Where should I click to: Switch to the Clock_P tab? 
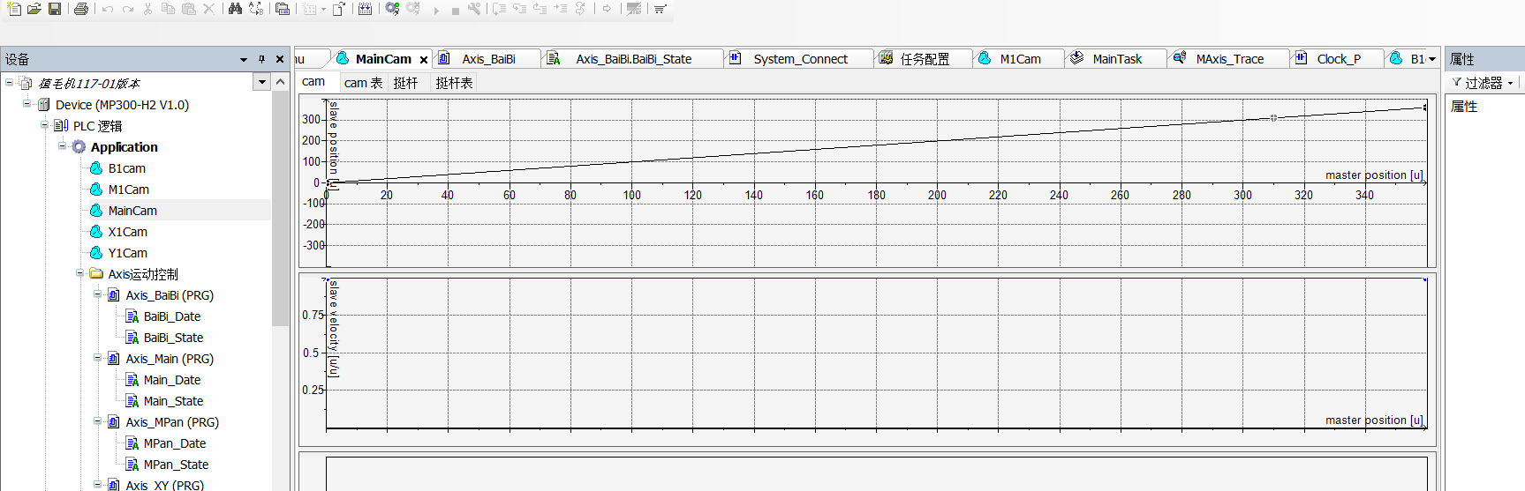pos(1337,59)
